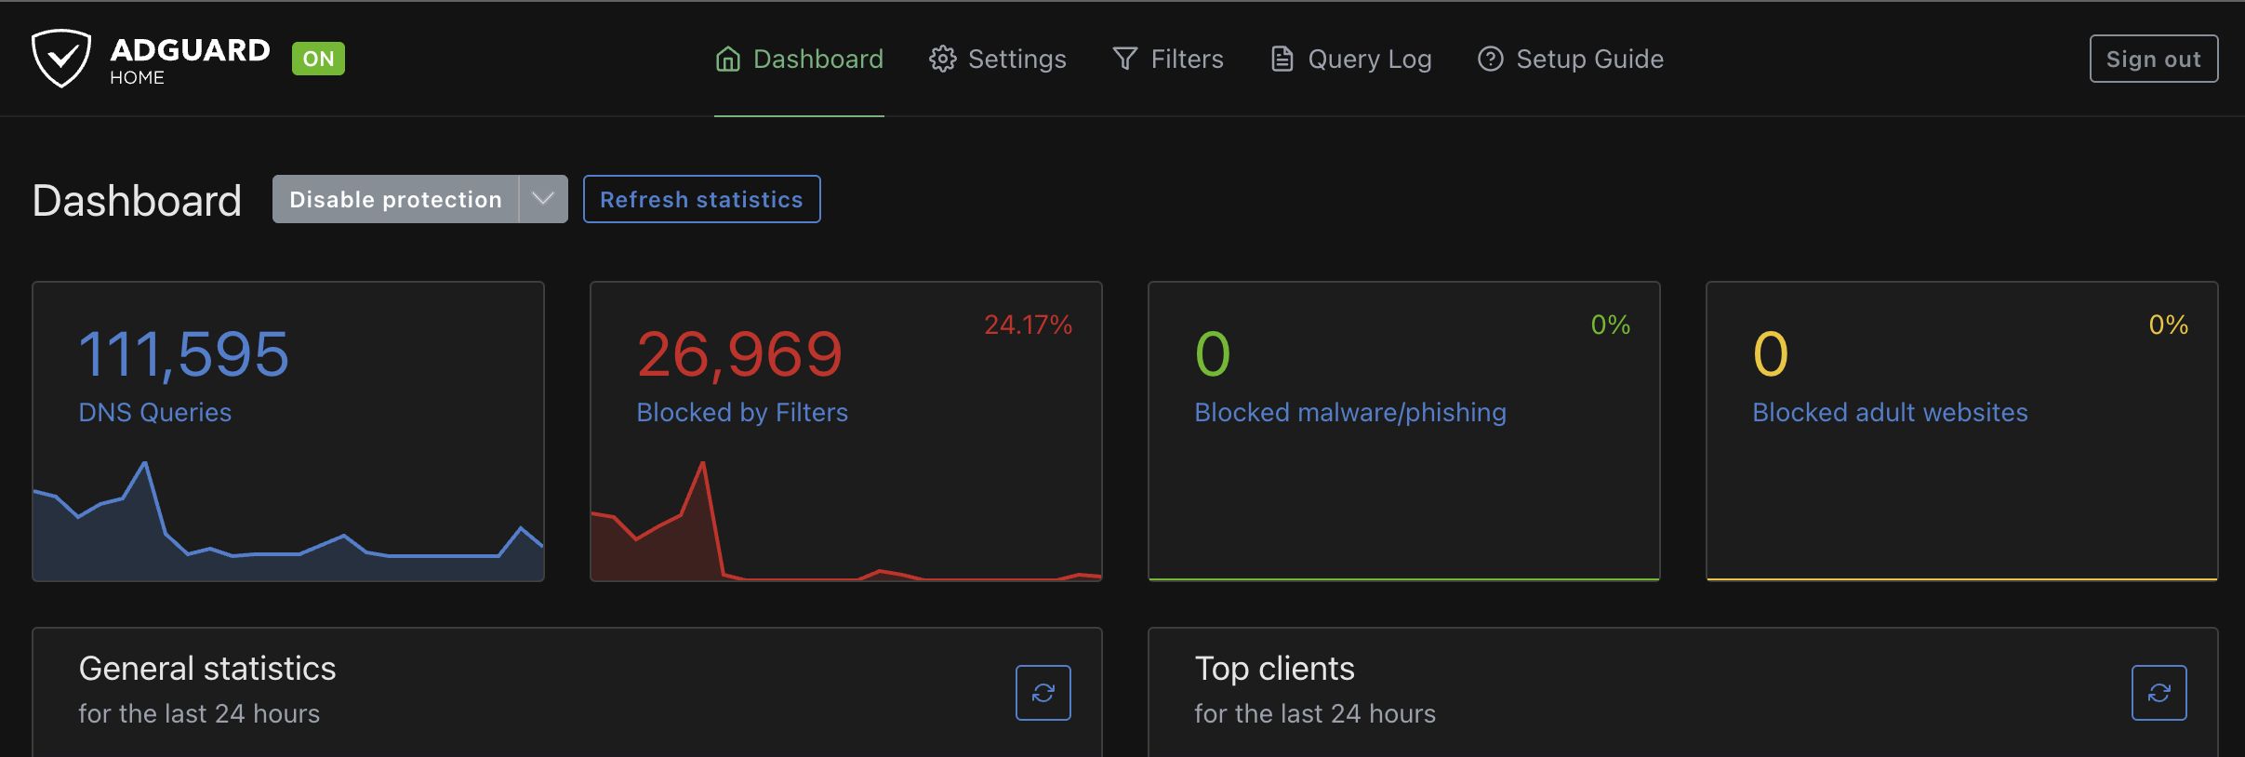Click the Sign out button

(x=2153, y=59)
